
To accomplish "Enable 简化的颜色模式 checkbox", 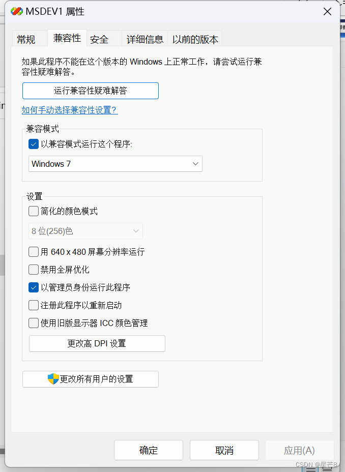I will click(33, 211).
